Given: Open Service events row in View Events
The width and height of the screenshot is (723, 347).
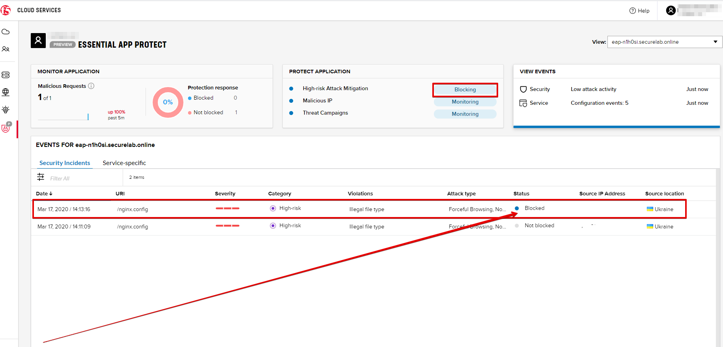Looking at the screenshot, I should click(617, 103).
